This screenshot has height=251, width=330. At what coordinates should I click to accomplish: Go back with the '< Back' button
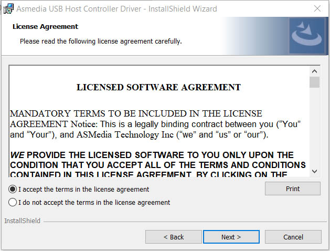coord(174,237)
